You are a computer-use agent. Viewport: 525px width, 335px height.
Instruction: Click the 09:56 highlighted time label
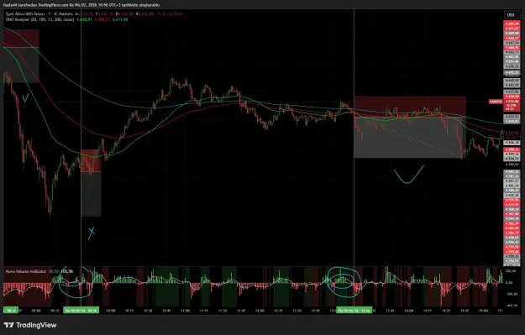pyautogui.click(x=81, y=311)
